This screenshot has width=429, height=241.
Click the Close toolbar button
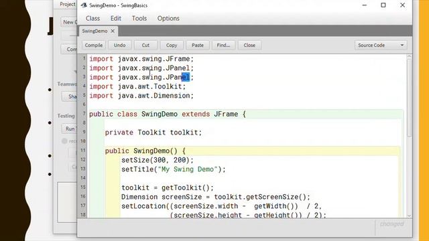[x=249, y=46]
